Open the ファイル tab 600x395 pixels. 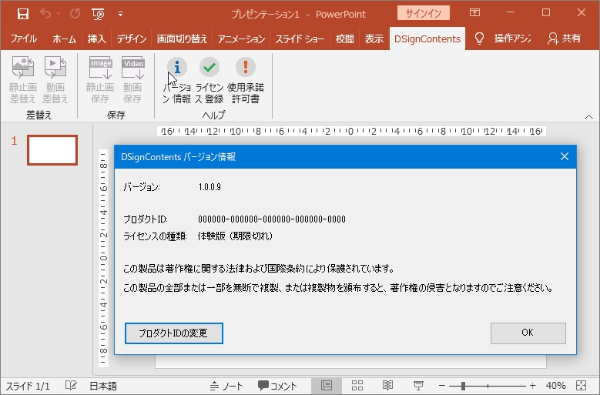23,38
